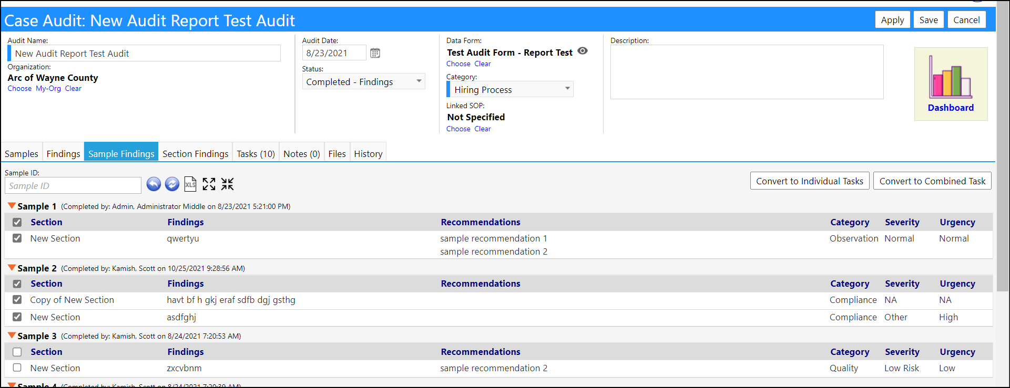Screen dimensions: 1010x388
Task: Click Choose under Organization
Action: 19,89
